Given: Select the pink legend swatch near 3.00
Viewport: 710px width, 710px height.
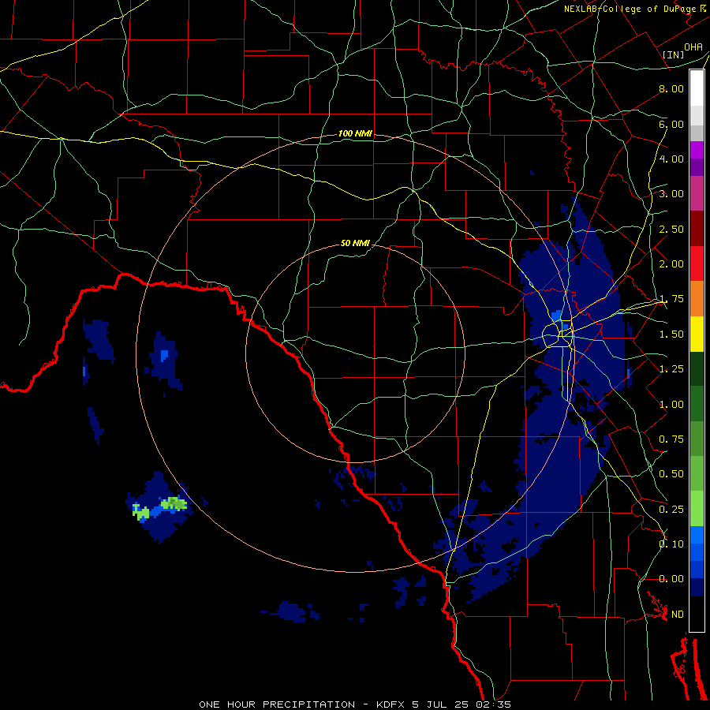Looking at the screenshot, I should coord(697,193).
